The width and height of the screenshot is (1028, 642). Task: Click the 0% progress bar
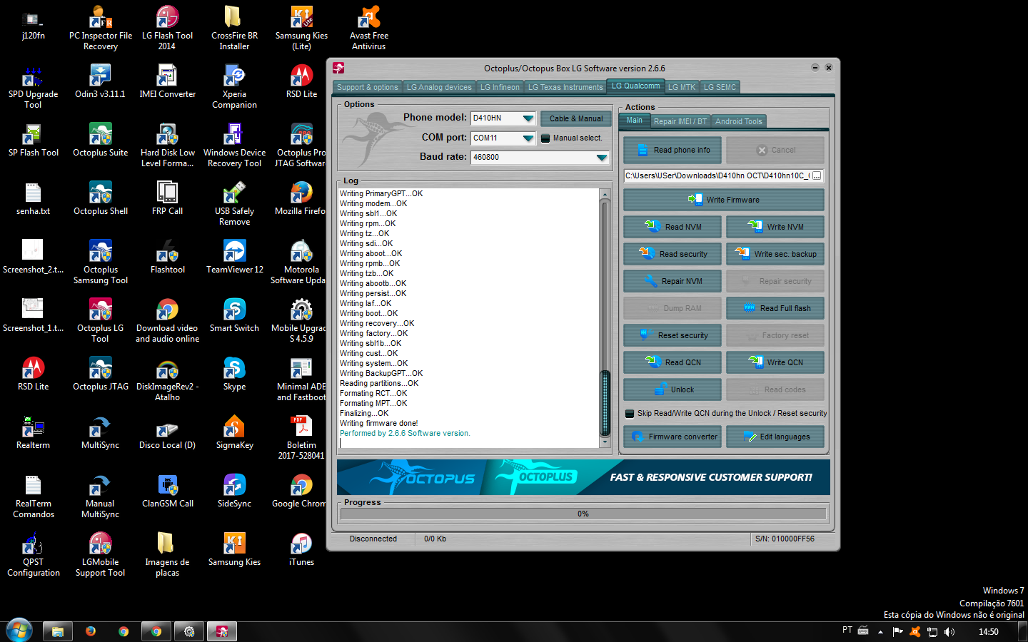coord(584,514)
